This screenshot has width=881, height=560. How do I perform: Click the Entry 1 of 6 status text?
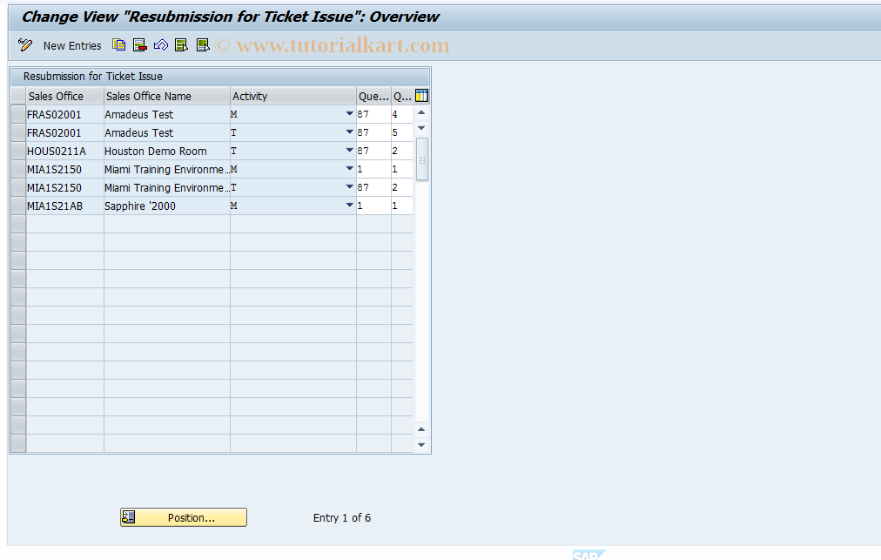coord(341,517)
